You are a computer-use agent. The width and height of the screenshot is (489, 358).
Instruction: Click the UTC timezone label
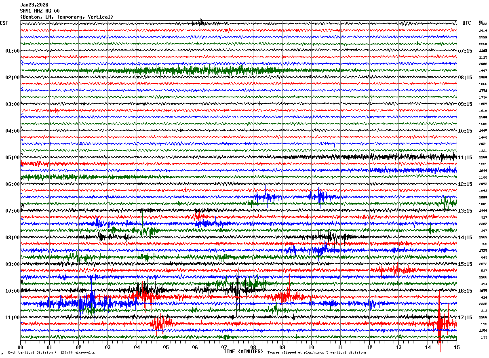click(467, 23)
